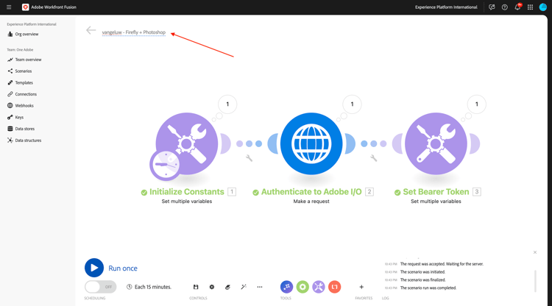Open the chat feedback icon in header
552x306 pixels.
(x=492, y=7)
